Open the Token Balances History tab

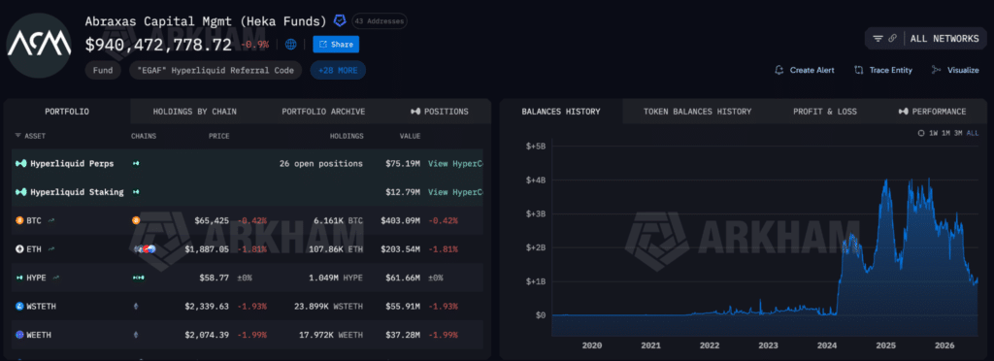click(x=697, y=112)
